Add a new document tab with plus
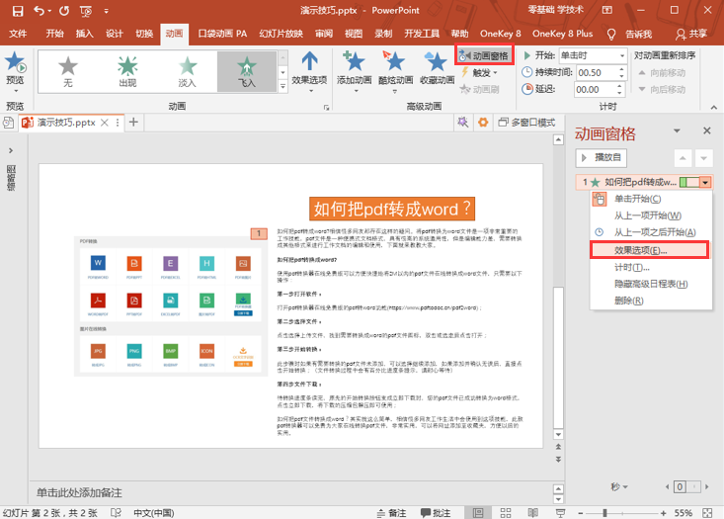Image resolution: width=724 pixels, height=519 pixels. click(133, 122)
